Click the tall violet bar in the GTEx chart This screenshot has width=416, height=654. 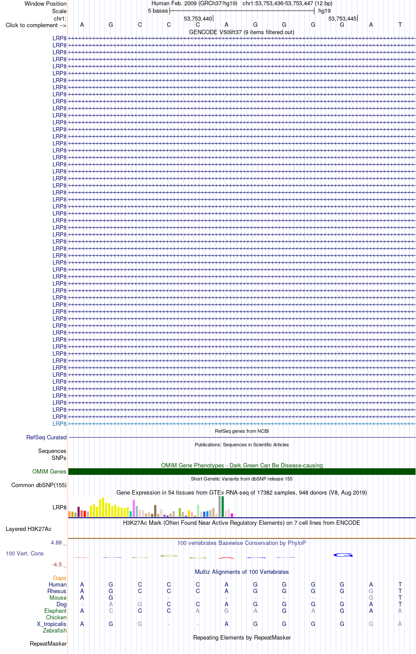[x=134, y=509]
